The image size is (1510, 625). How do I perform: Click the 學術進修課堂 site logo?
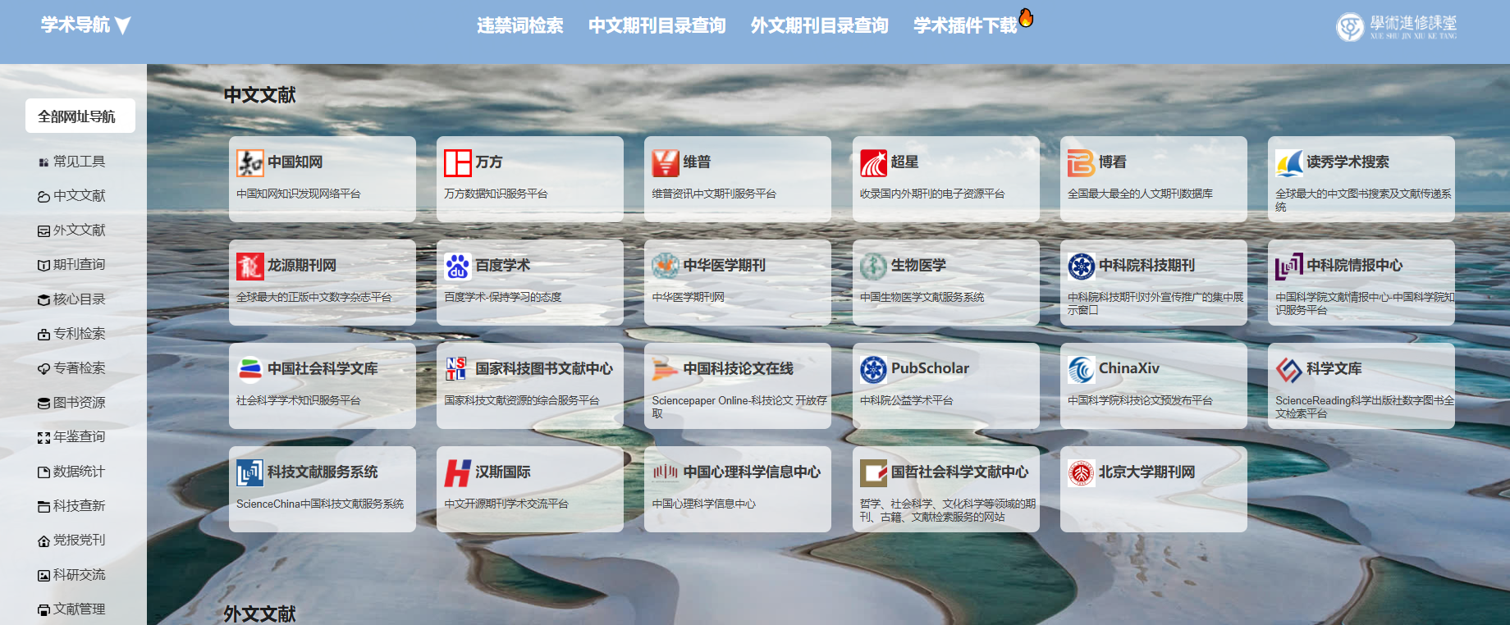[x=1396, y=27]
